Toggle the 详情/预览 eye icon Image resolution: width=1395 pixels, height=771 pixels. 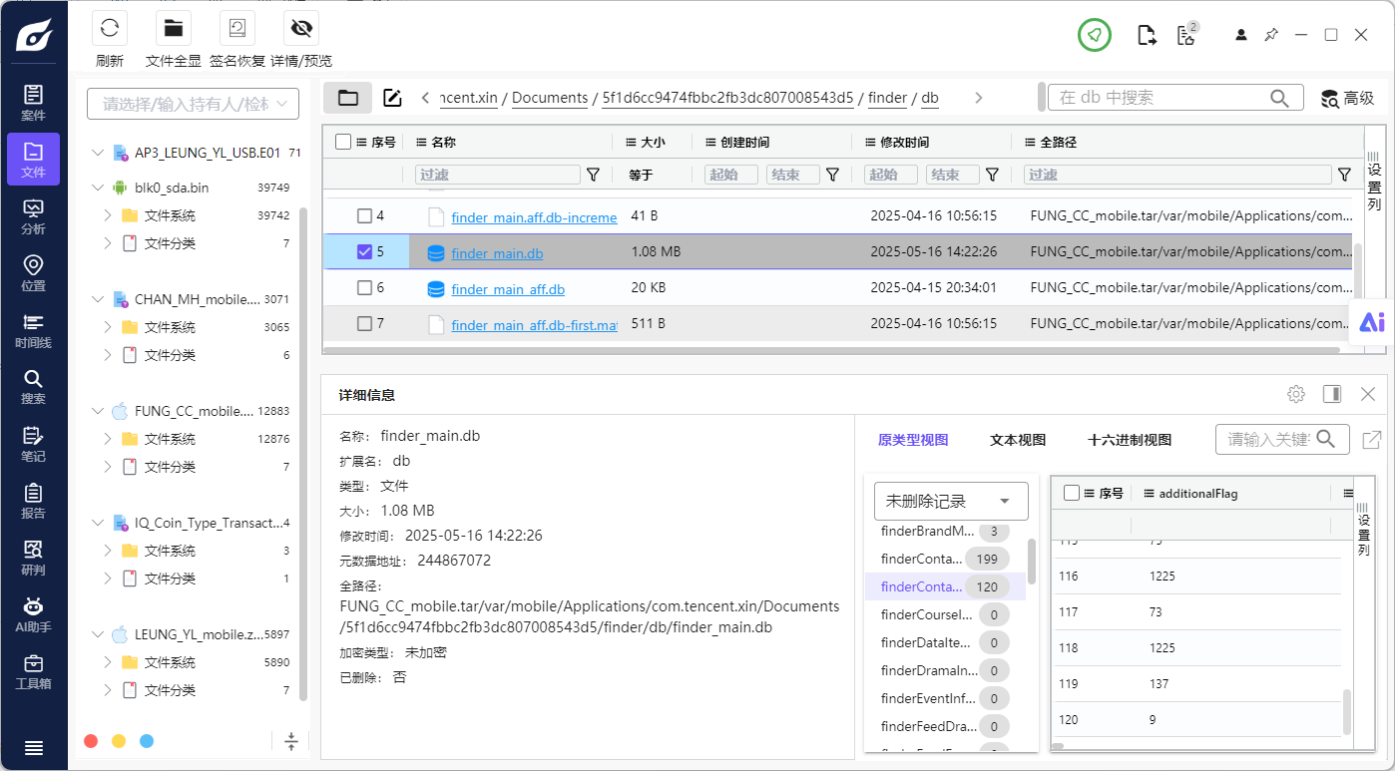(x=300, y=28)
